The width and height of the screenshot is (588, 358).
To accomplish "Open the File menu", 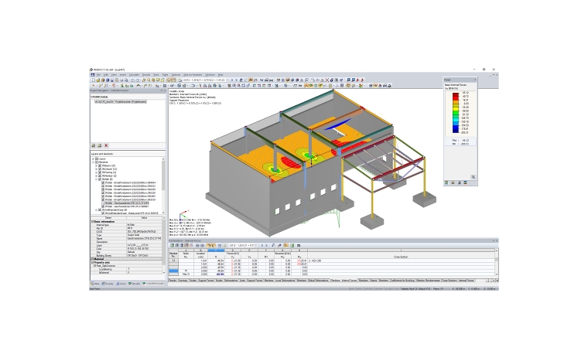I will tap(98, 75).
